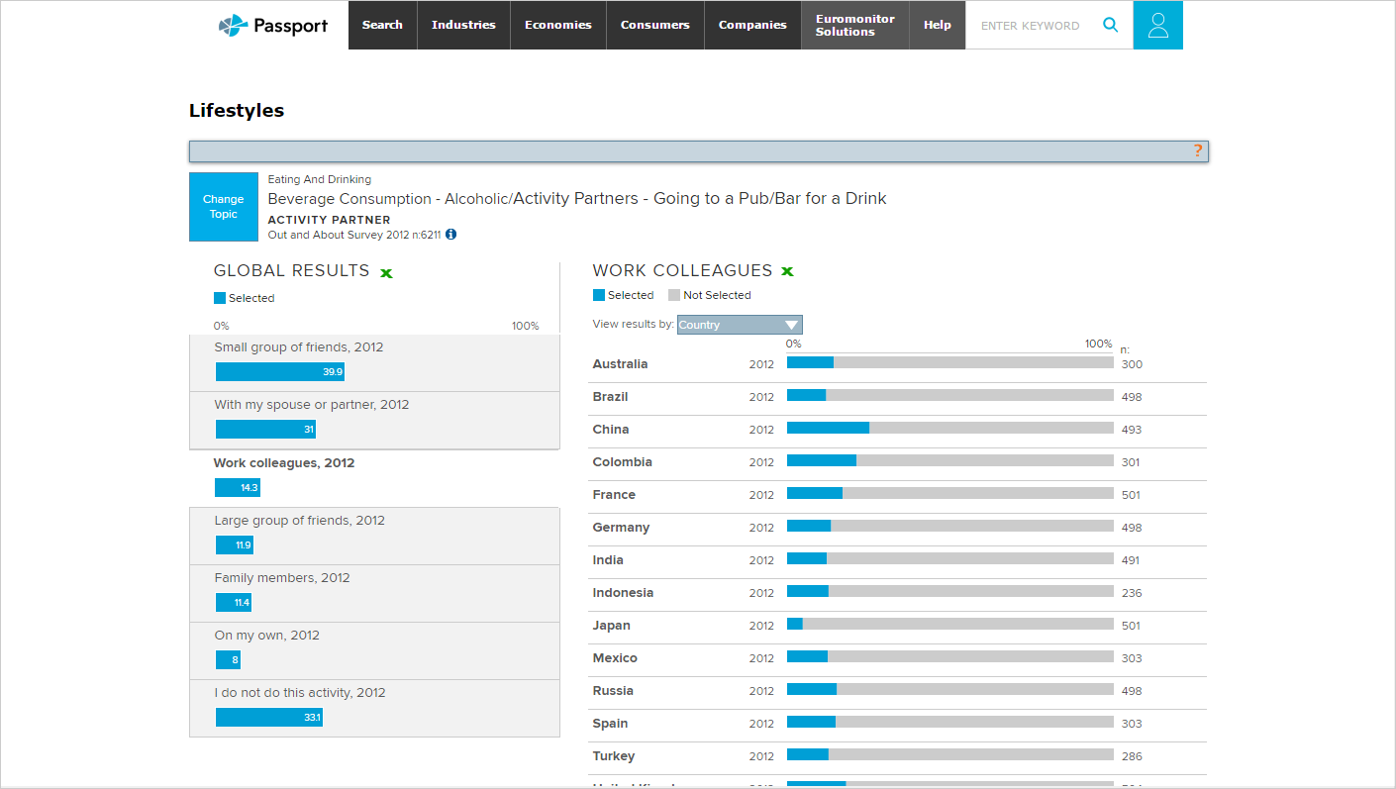
Task: Open the View results by Country dropdown
Action: point(740,325)
